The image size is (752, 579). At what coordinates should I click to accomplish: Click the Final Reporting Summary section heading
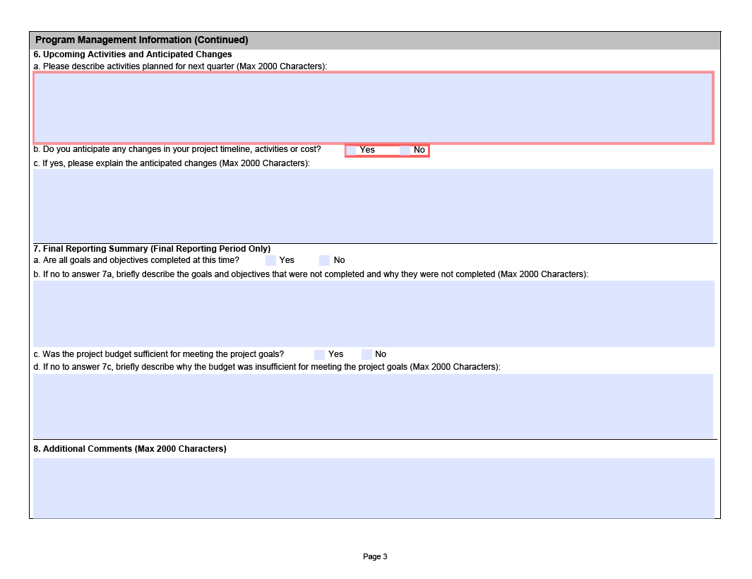click(x=152, y=249)
